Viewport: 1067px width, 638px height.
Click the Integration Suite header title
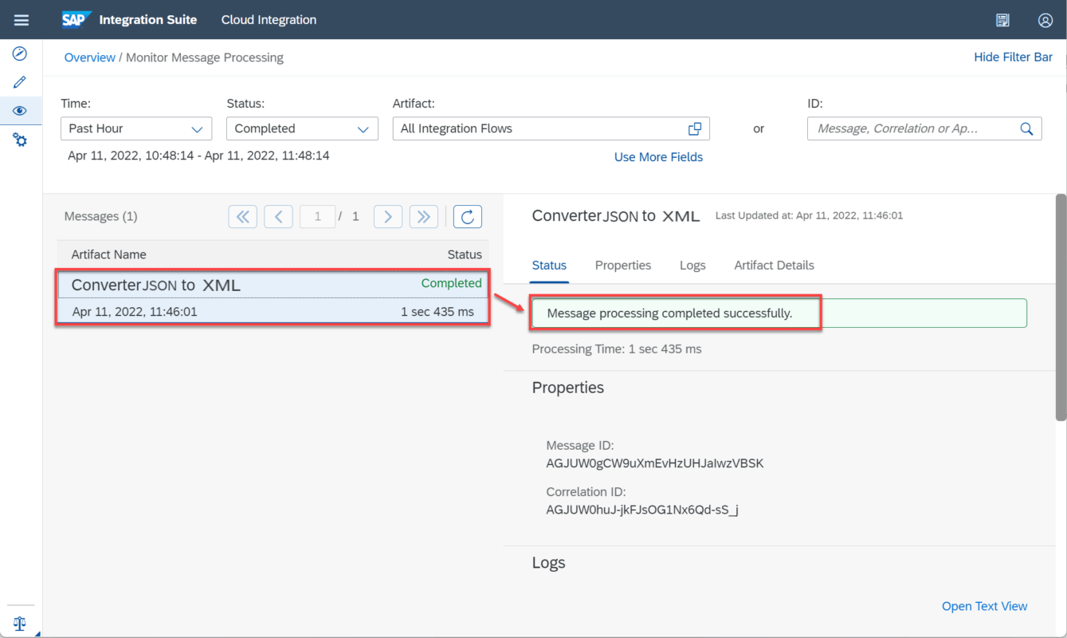click(x=147, y=20)
